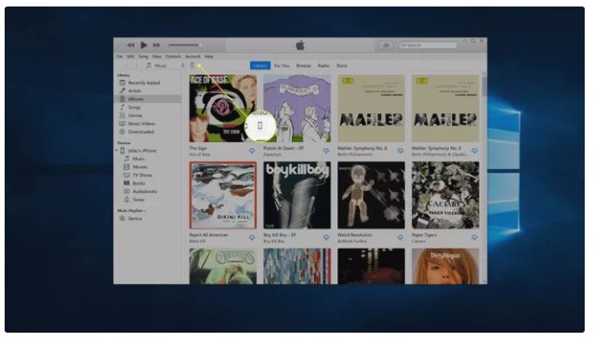
Task: Open the Account menu
Action: click(x=192, y=57)
